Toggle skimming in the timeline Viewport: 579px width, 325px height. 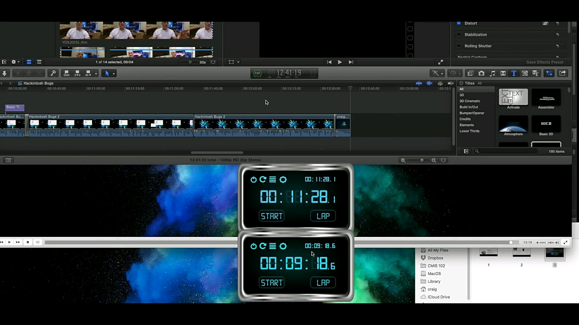coord(419,83)
